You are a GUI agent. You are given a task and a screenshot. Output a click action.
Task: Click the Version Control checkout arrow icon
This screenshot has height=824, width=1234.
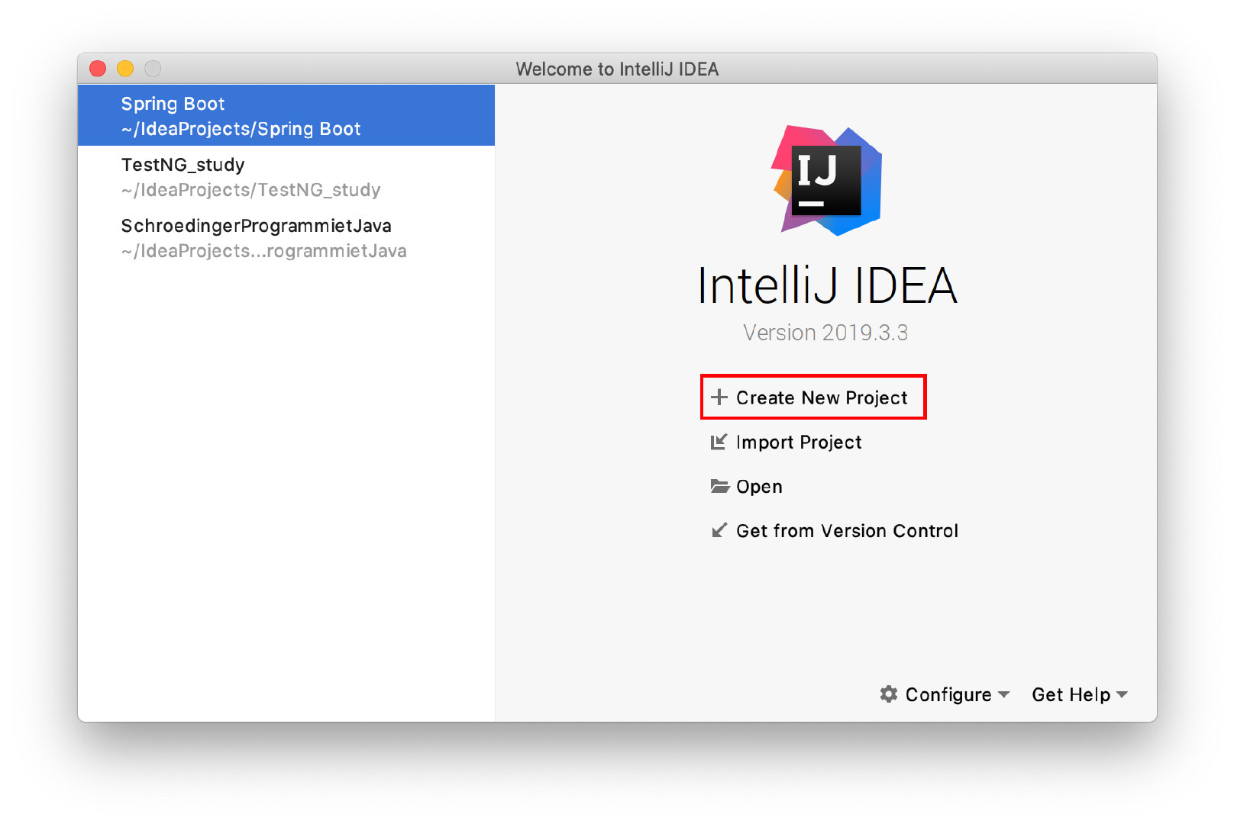719,530
